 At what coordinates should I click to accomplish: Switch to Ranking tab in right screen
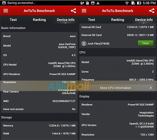click(x=117, y=20)
